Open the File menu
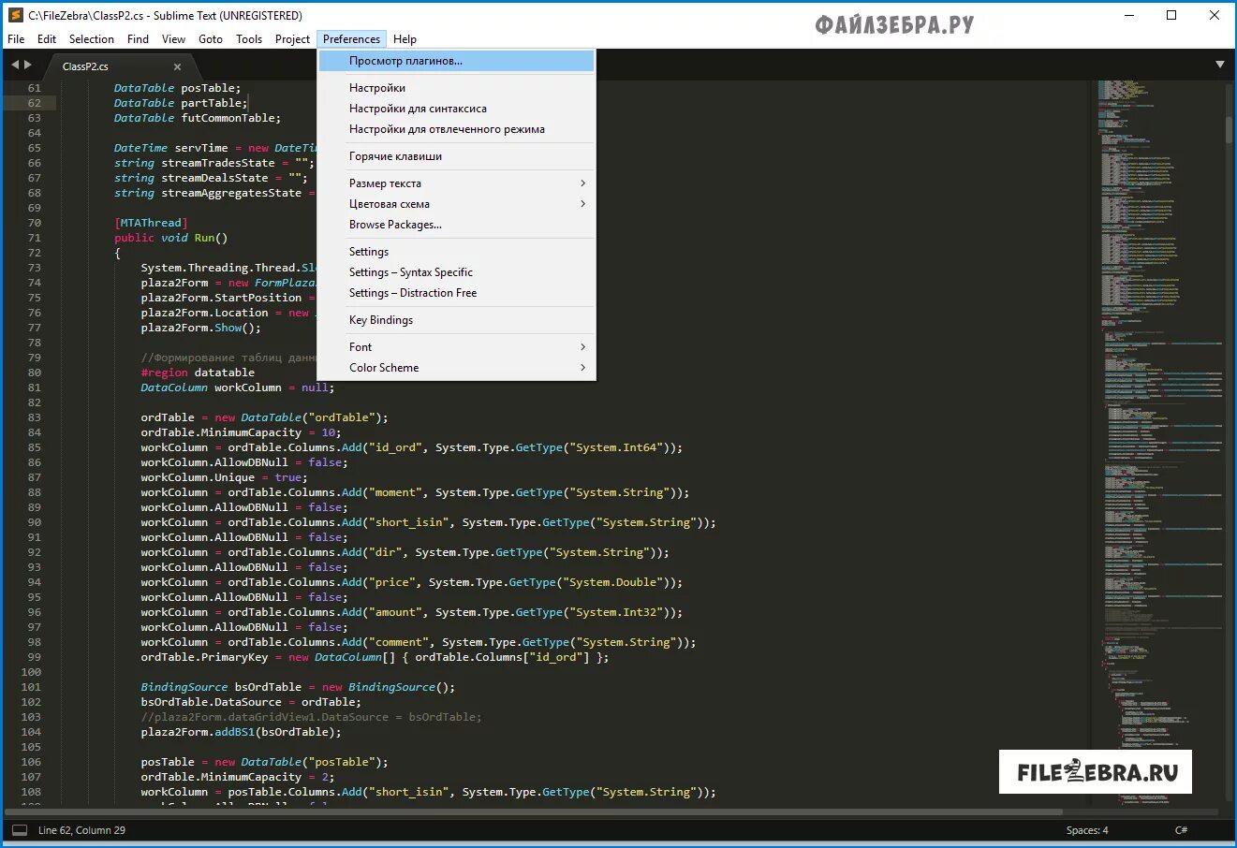Viewport: 1237px width, 848px height. tap(16, 39)
